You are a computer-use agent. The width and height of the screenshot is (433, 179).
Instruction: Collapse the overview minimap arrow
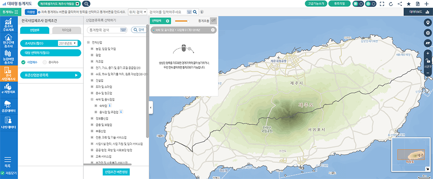tap(428, 169)
